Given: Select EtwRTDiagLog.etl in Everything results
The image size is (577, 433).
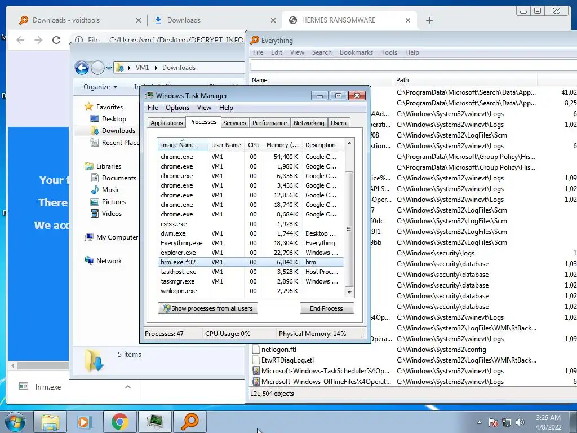Looking at the screenshot, I should point(287,360).
